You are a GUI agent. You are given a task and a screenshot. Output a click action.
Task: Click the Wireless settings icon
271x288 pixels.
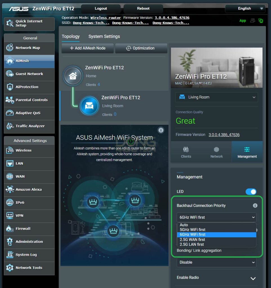click(10, 150)
